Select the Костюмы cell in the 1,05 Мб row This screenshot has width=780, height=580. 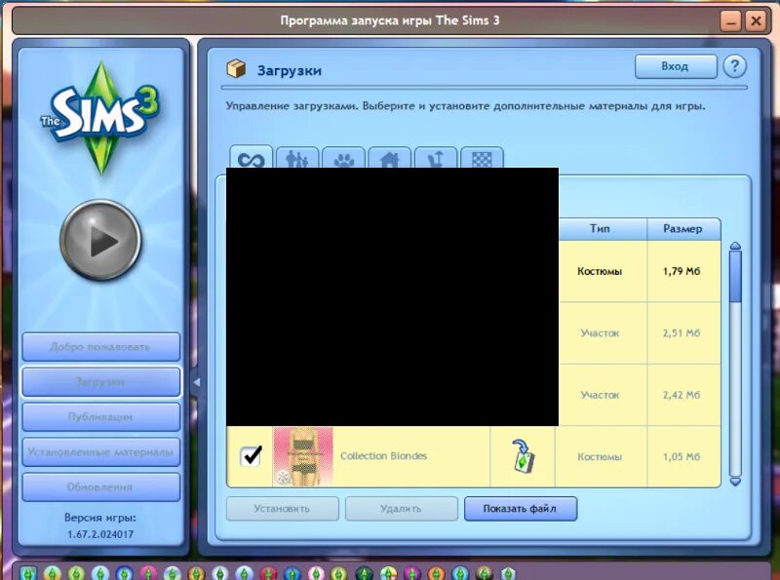click(600, 456)
